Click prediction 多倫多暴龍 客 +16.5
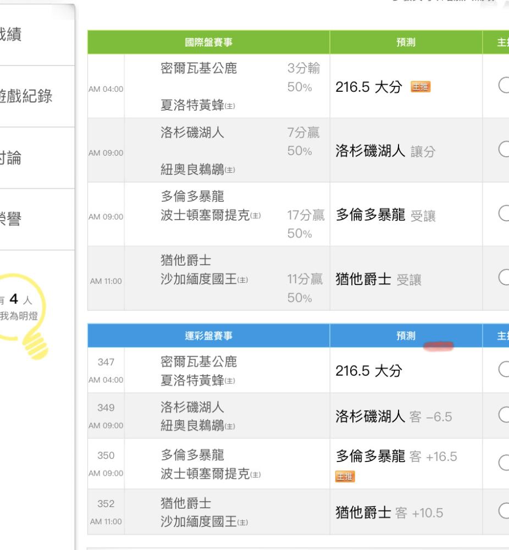This screenshot has width=509, height=550. tap(396, 457)
